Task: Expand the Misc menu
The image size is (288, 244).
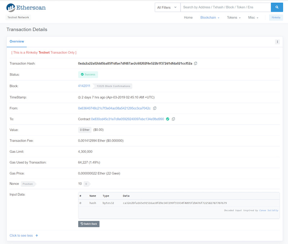Action: click(253, 18)
